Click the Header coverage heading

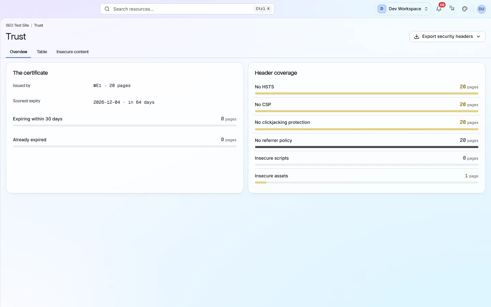coord(276,73)
